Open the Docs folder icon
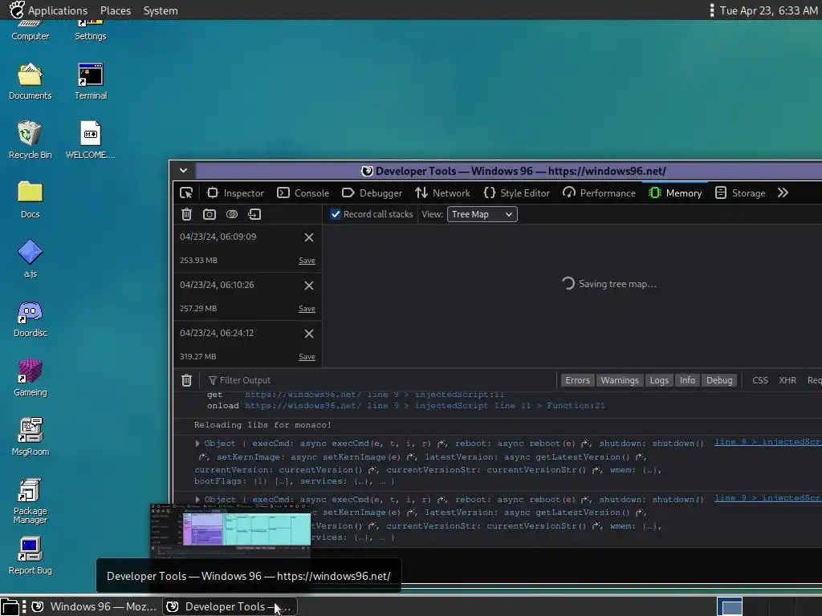822x616 pixels. pos(30,200)
